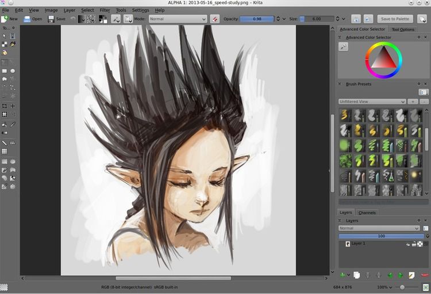The width and height of the screenshot is (431, 294).
Task: Switch to the Tool Options tab
Action: click(x=403, y=29)
